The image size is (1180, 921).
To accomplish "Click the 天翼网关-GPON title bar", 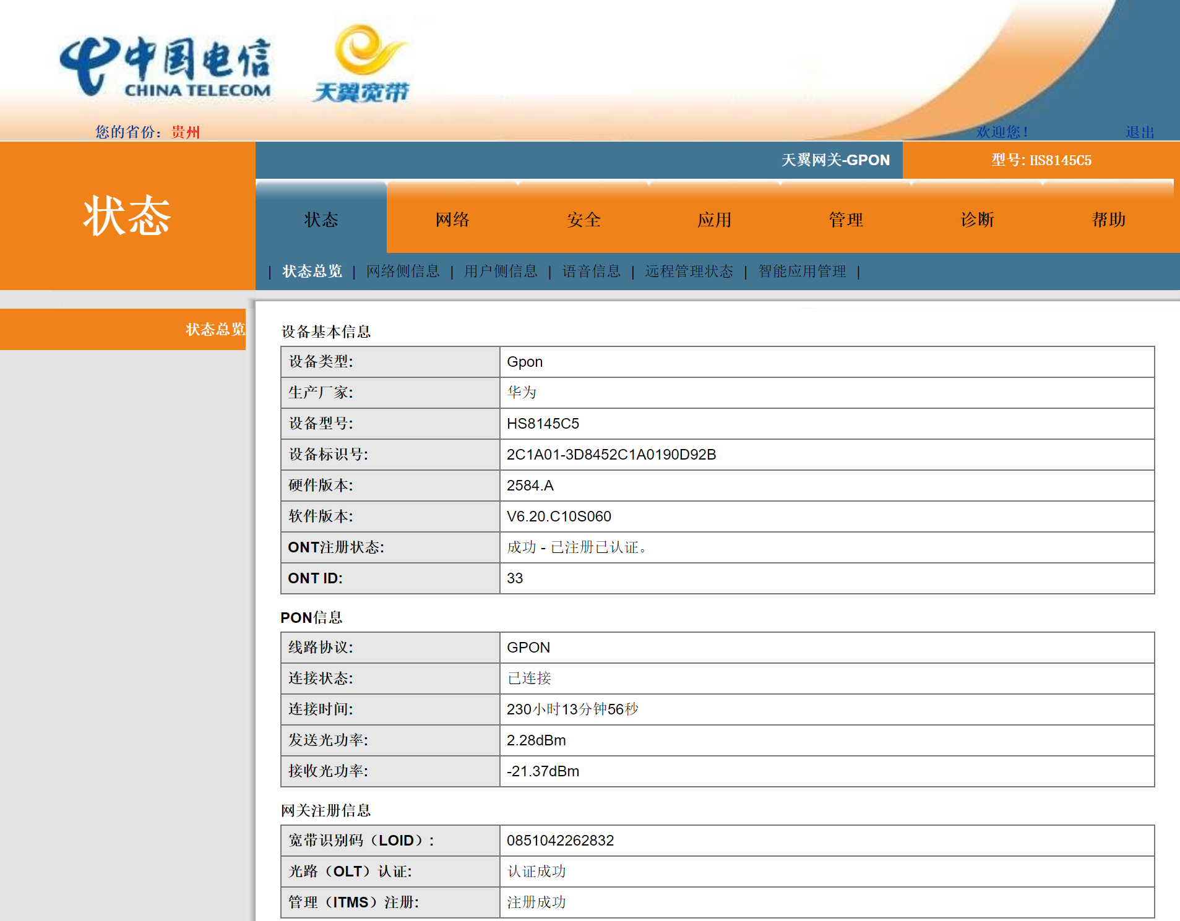I will tap(836, 160).
